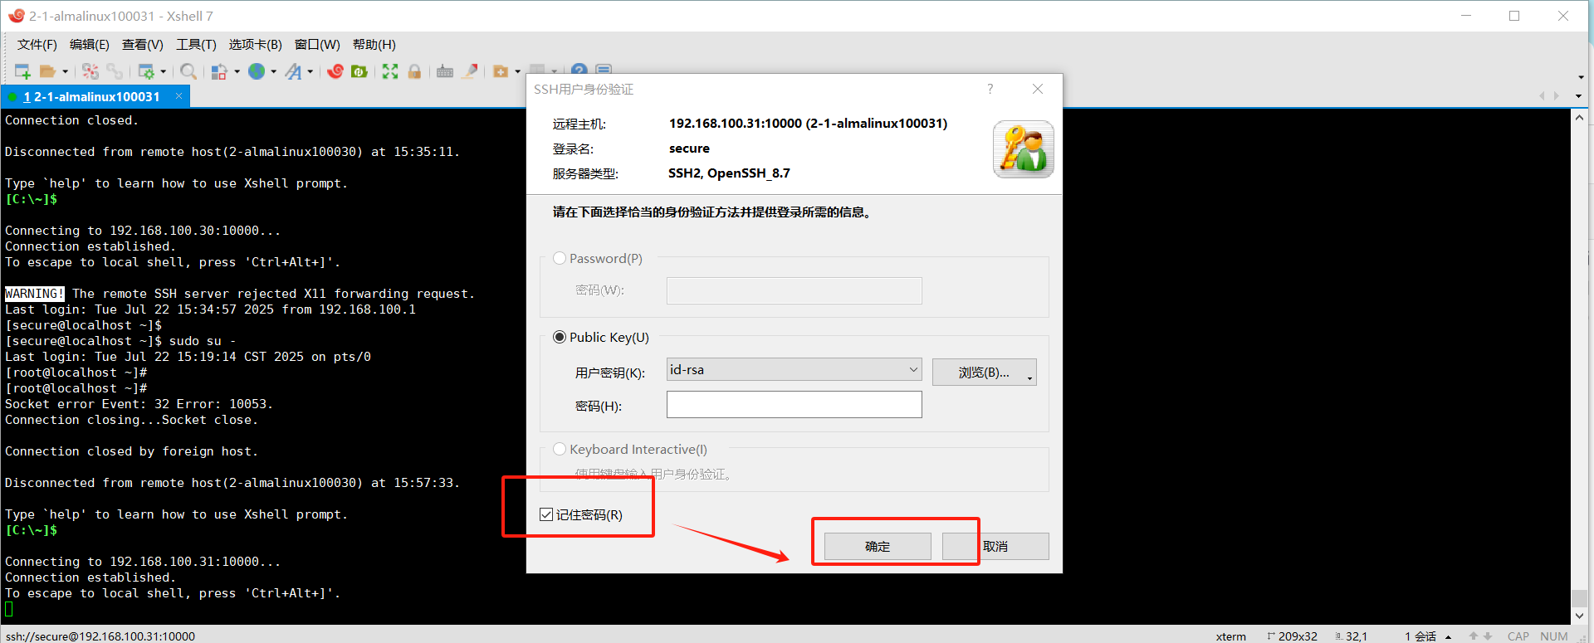Viewport: 1594px width, 643px height.
Task: Click the globe encoding icon
Action: (x=257, y=71)
